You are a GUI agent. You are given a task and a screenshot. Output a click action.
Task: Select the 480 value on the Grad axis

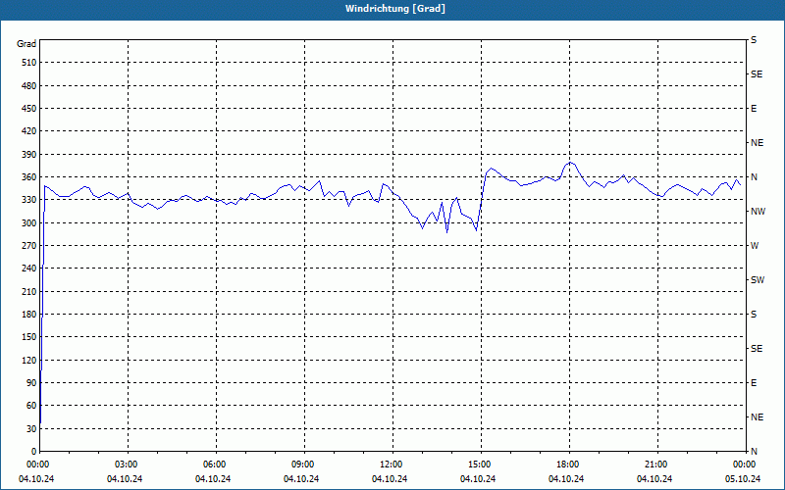(x=29, y=85)
